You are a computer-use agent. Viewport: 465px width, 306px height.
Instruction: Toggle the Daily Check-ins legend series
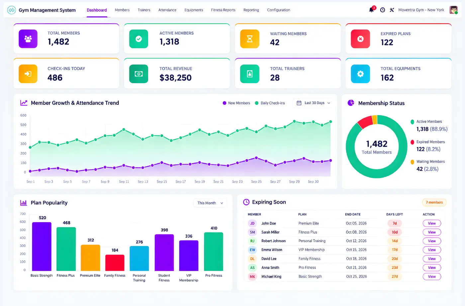(270, 103)
